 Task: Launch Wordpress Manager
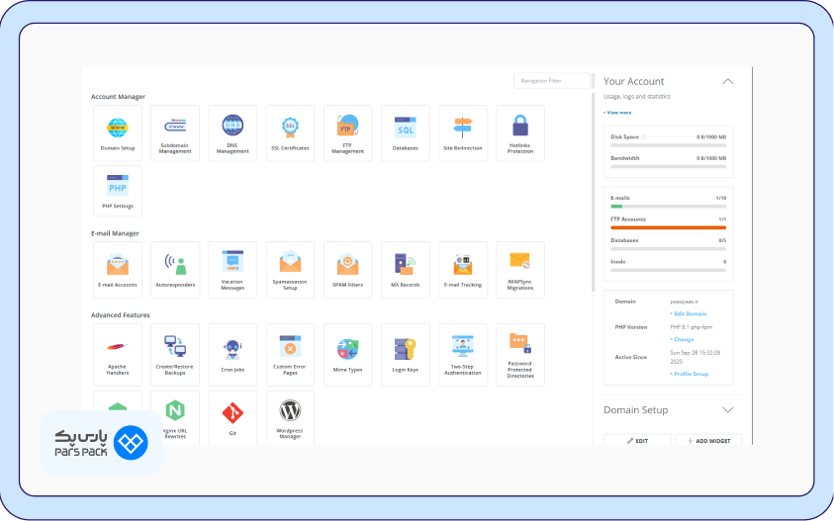click(x=290, y=417)
